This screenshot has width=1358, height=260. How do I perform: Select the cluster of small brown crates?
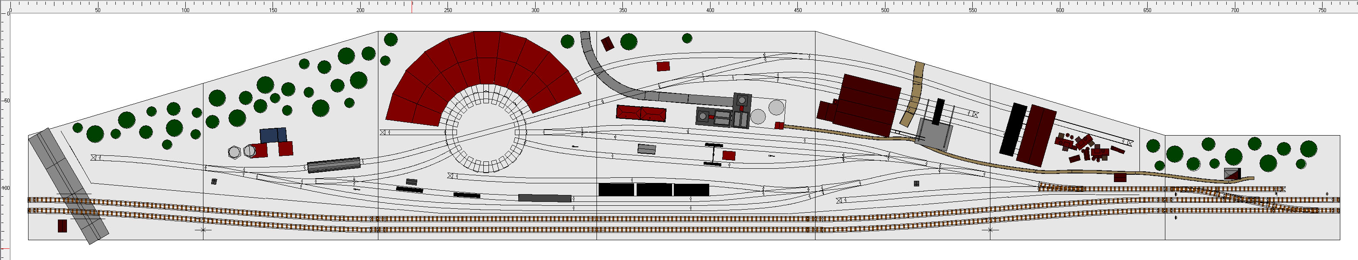(x=1086, y=149)
